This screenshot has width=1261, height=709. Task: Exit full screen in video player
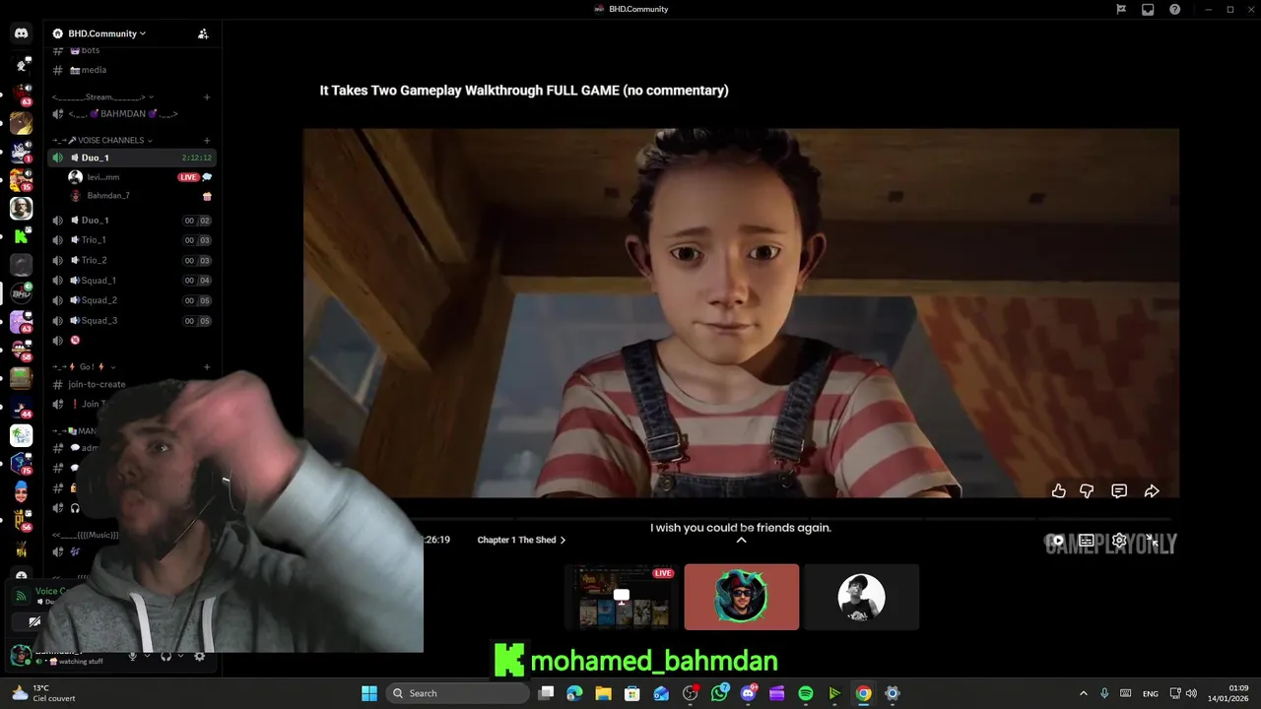click(x=1151, y=540)
